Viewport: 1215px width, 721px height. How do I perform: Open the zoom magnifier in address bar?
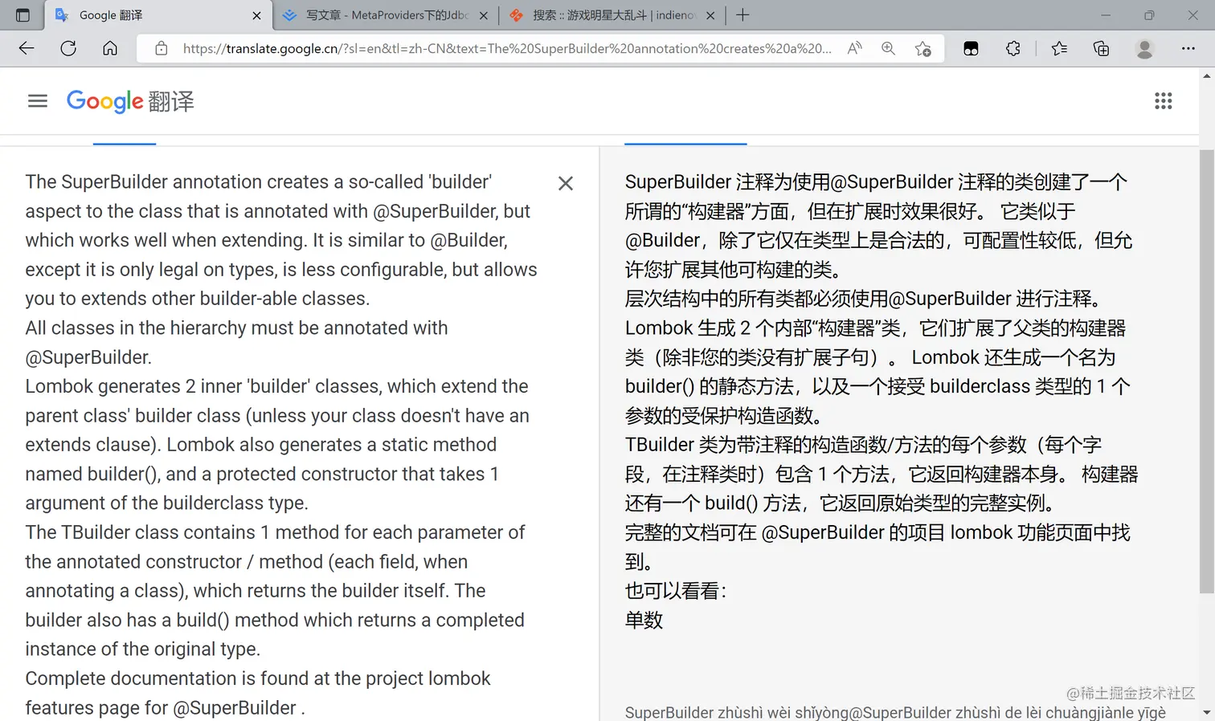(888, 48)
